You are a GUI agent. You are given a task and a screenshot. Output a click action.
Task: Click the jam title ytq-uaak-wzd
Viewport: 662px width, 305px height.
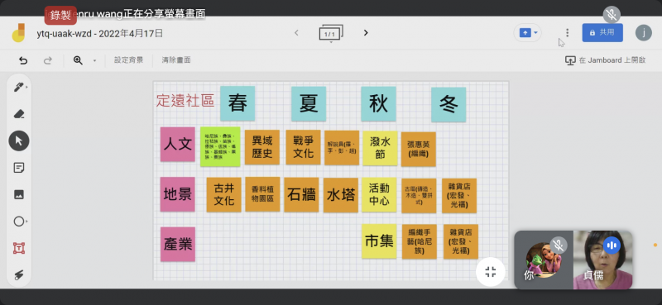tap(99, 33)
